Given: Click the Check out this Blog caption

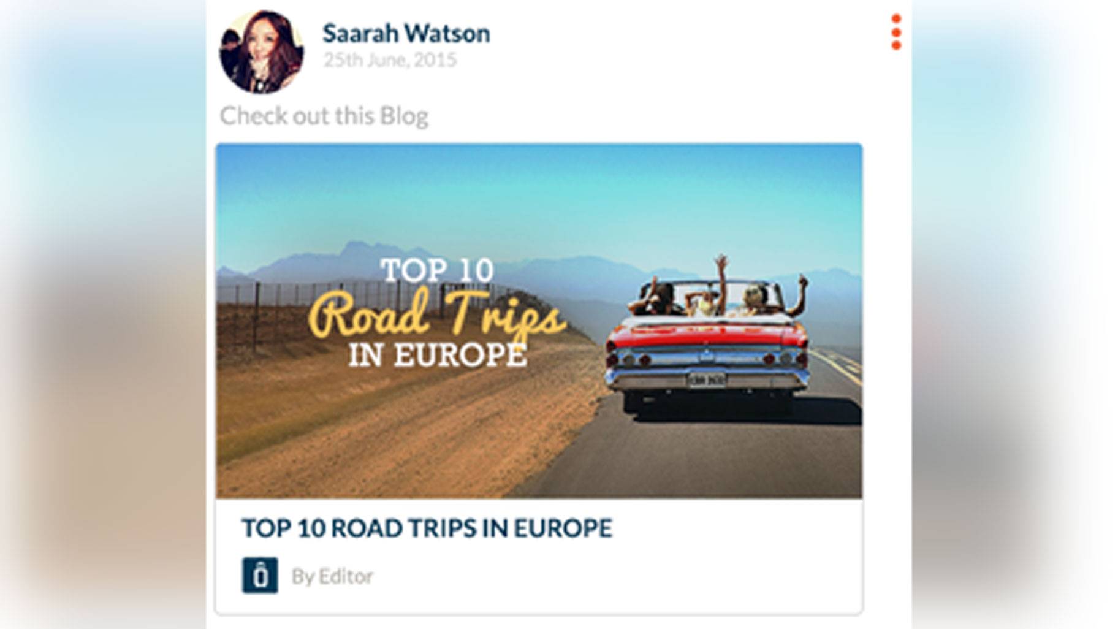Looking at the screenshot, I should (324, 116).
